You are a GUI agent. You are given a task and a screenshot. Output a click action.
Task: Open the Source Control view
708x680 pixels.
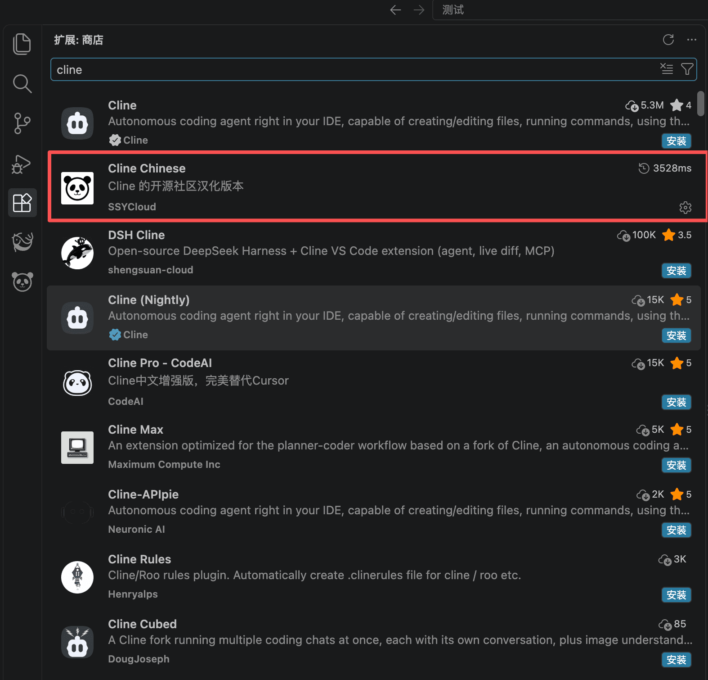(x=22, y=123)
